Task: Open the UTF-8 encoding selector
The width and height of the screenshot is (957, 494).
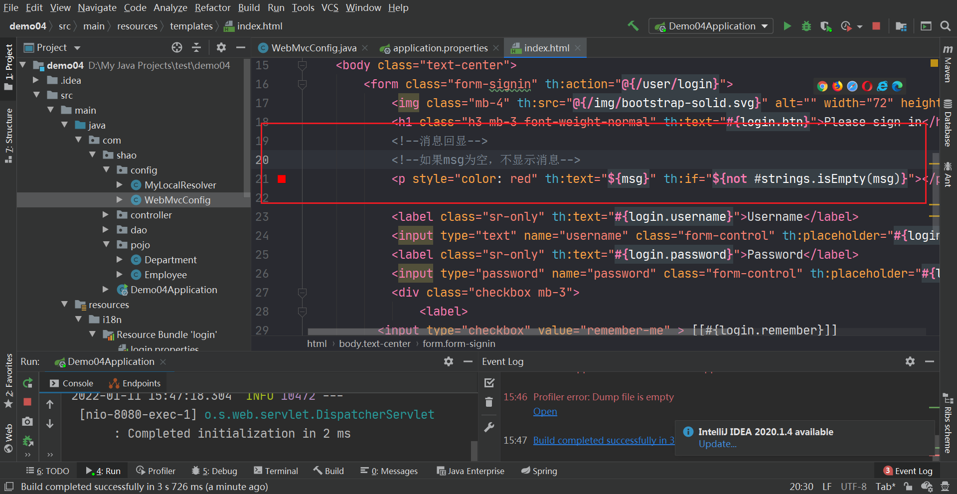Action: click(x=853, y=487)
